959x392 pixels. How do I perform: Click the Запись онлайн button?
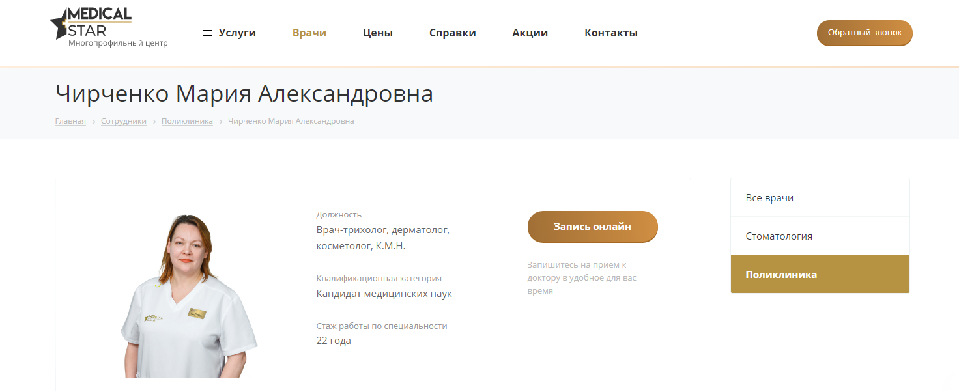pos(592,227)
